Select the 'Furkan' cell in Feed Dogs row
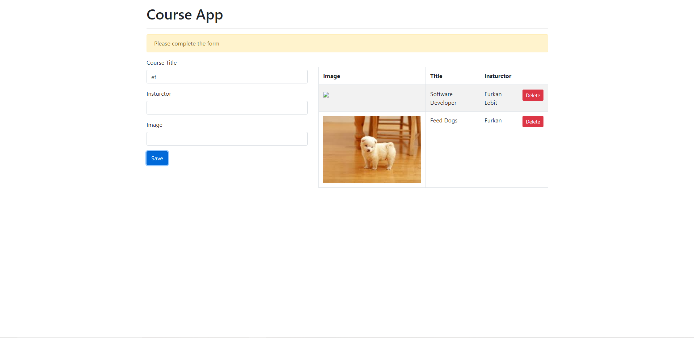 (x=499, y=149)
